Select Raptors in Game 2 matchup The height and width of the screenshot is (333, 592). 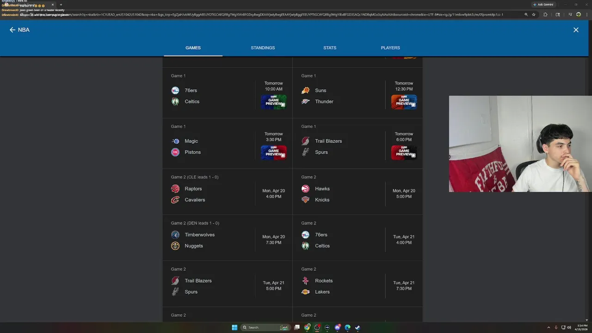click(193, 189)
